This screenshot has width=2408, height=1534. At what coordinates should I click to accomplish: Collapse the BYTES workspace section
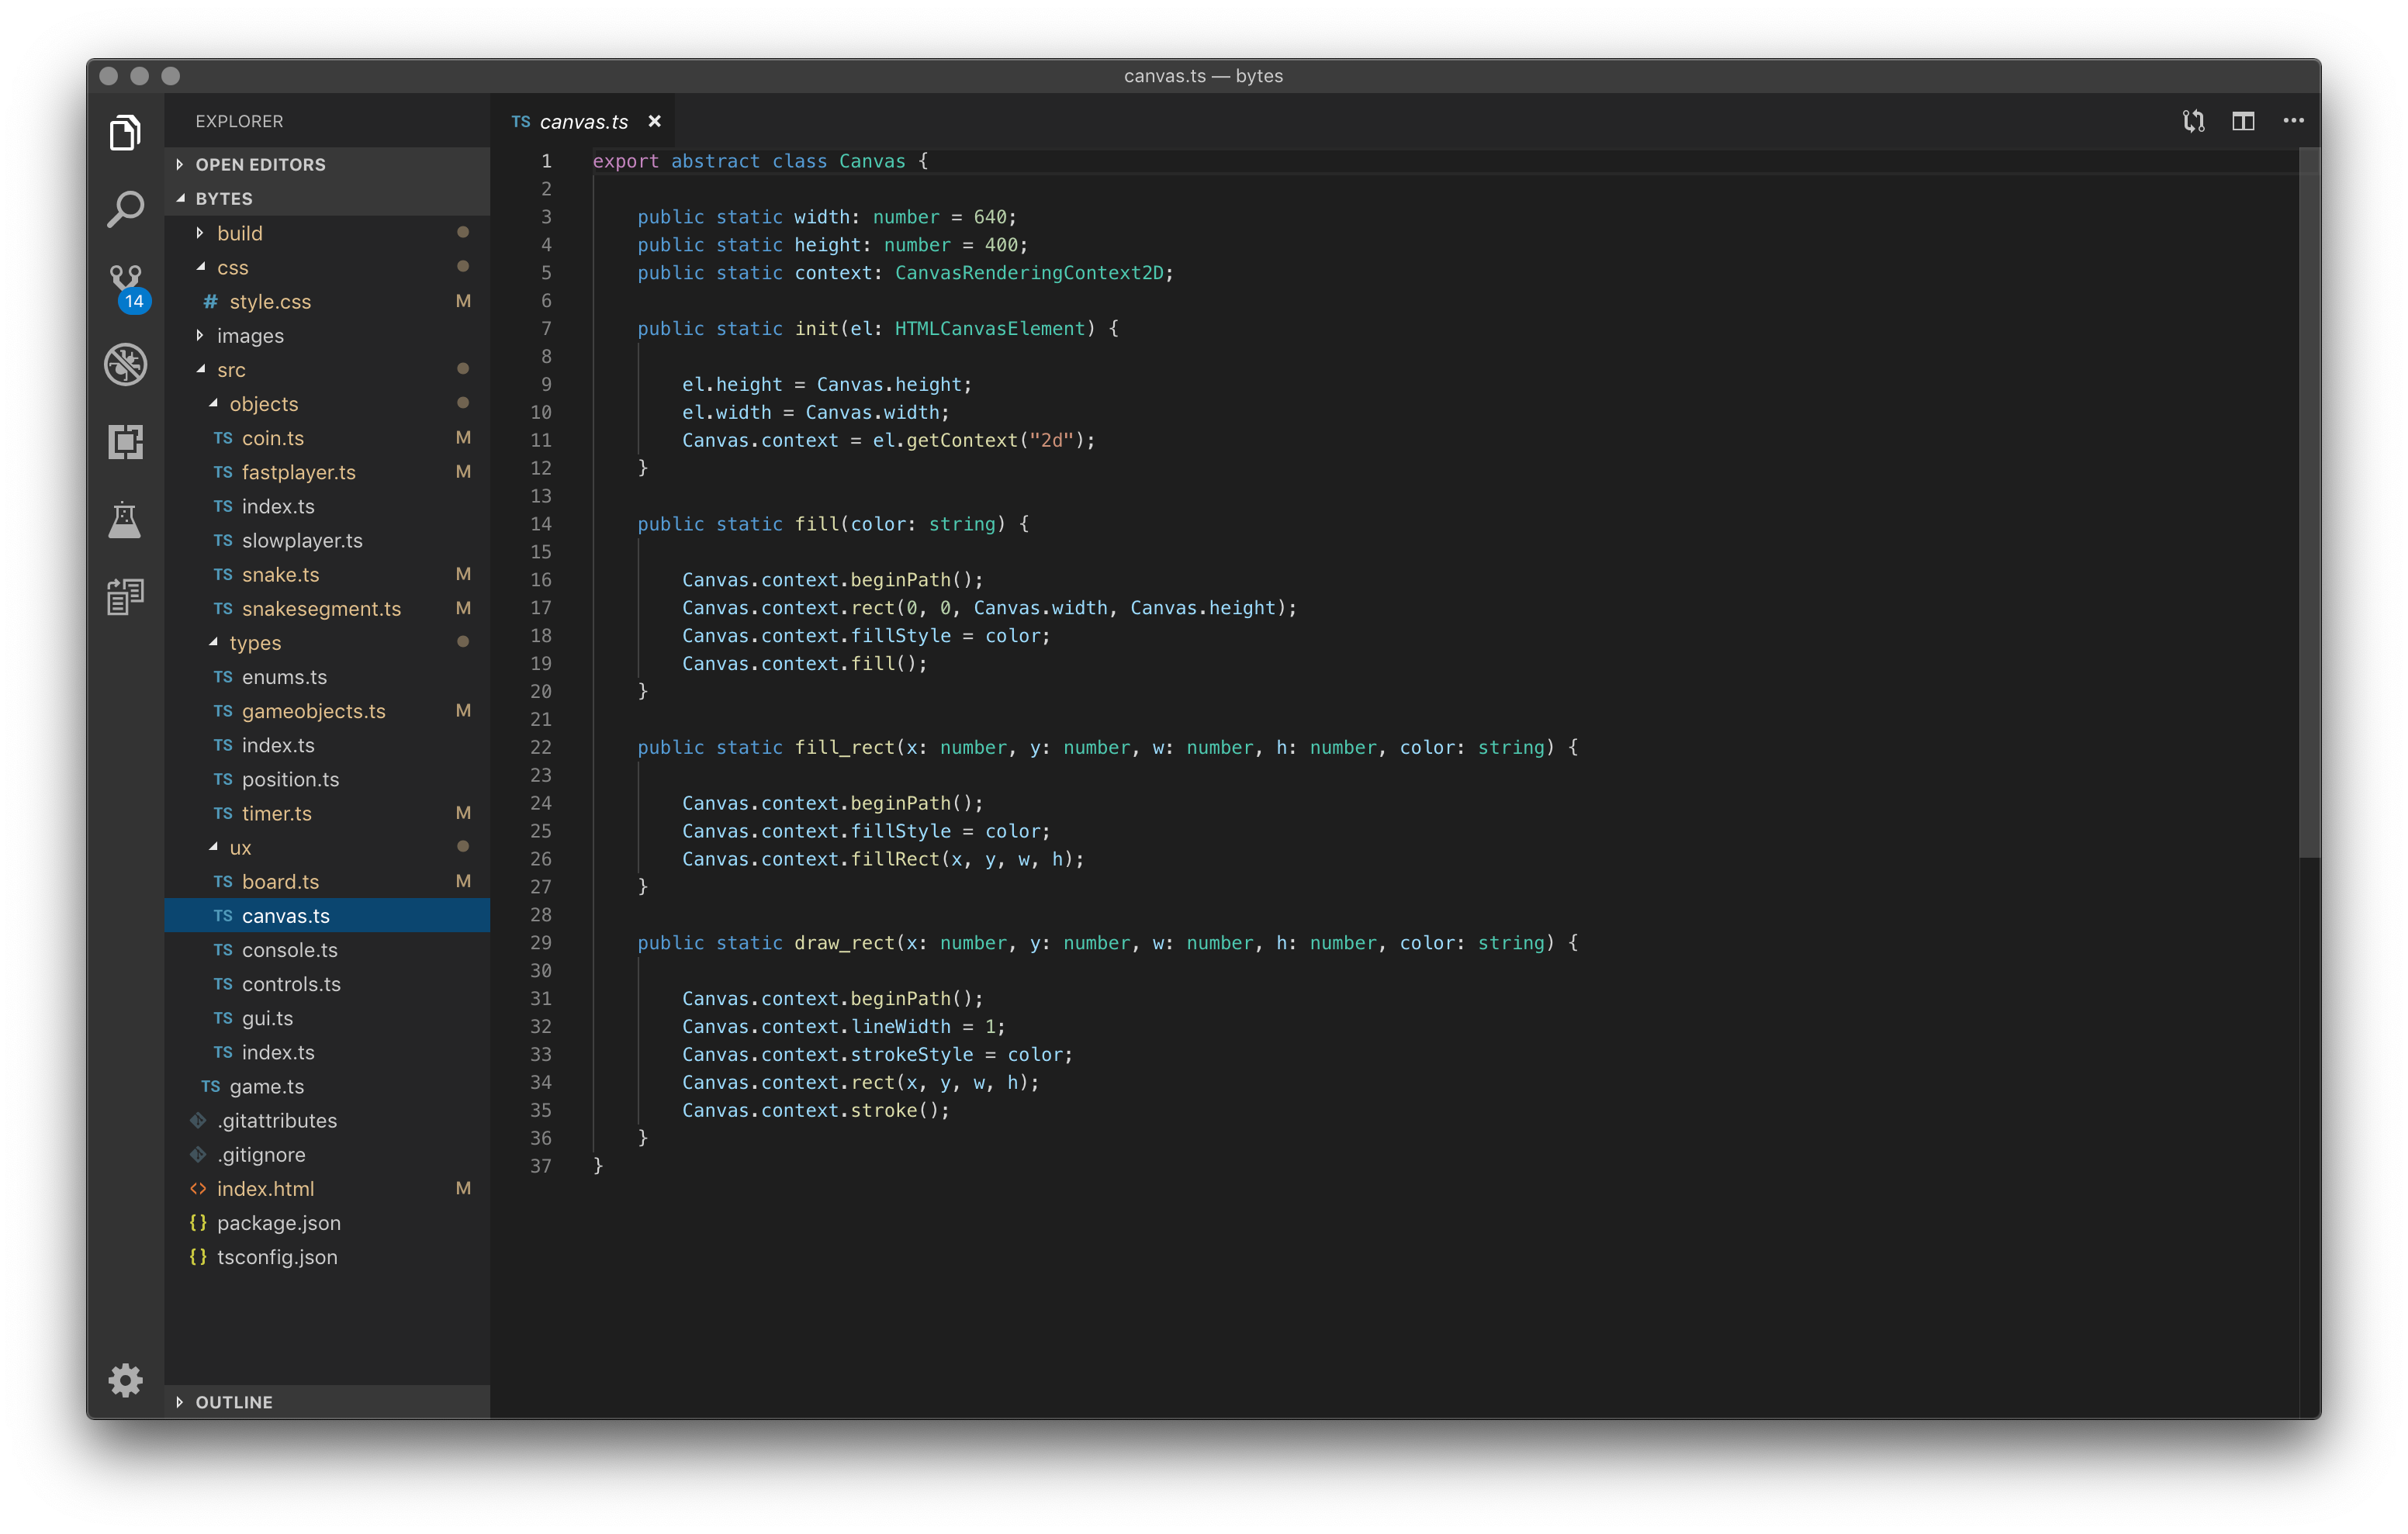coord(328,198)
